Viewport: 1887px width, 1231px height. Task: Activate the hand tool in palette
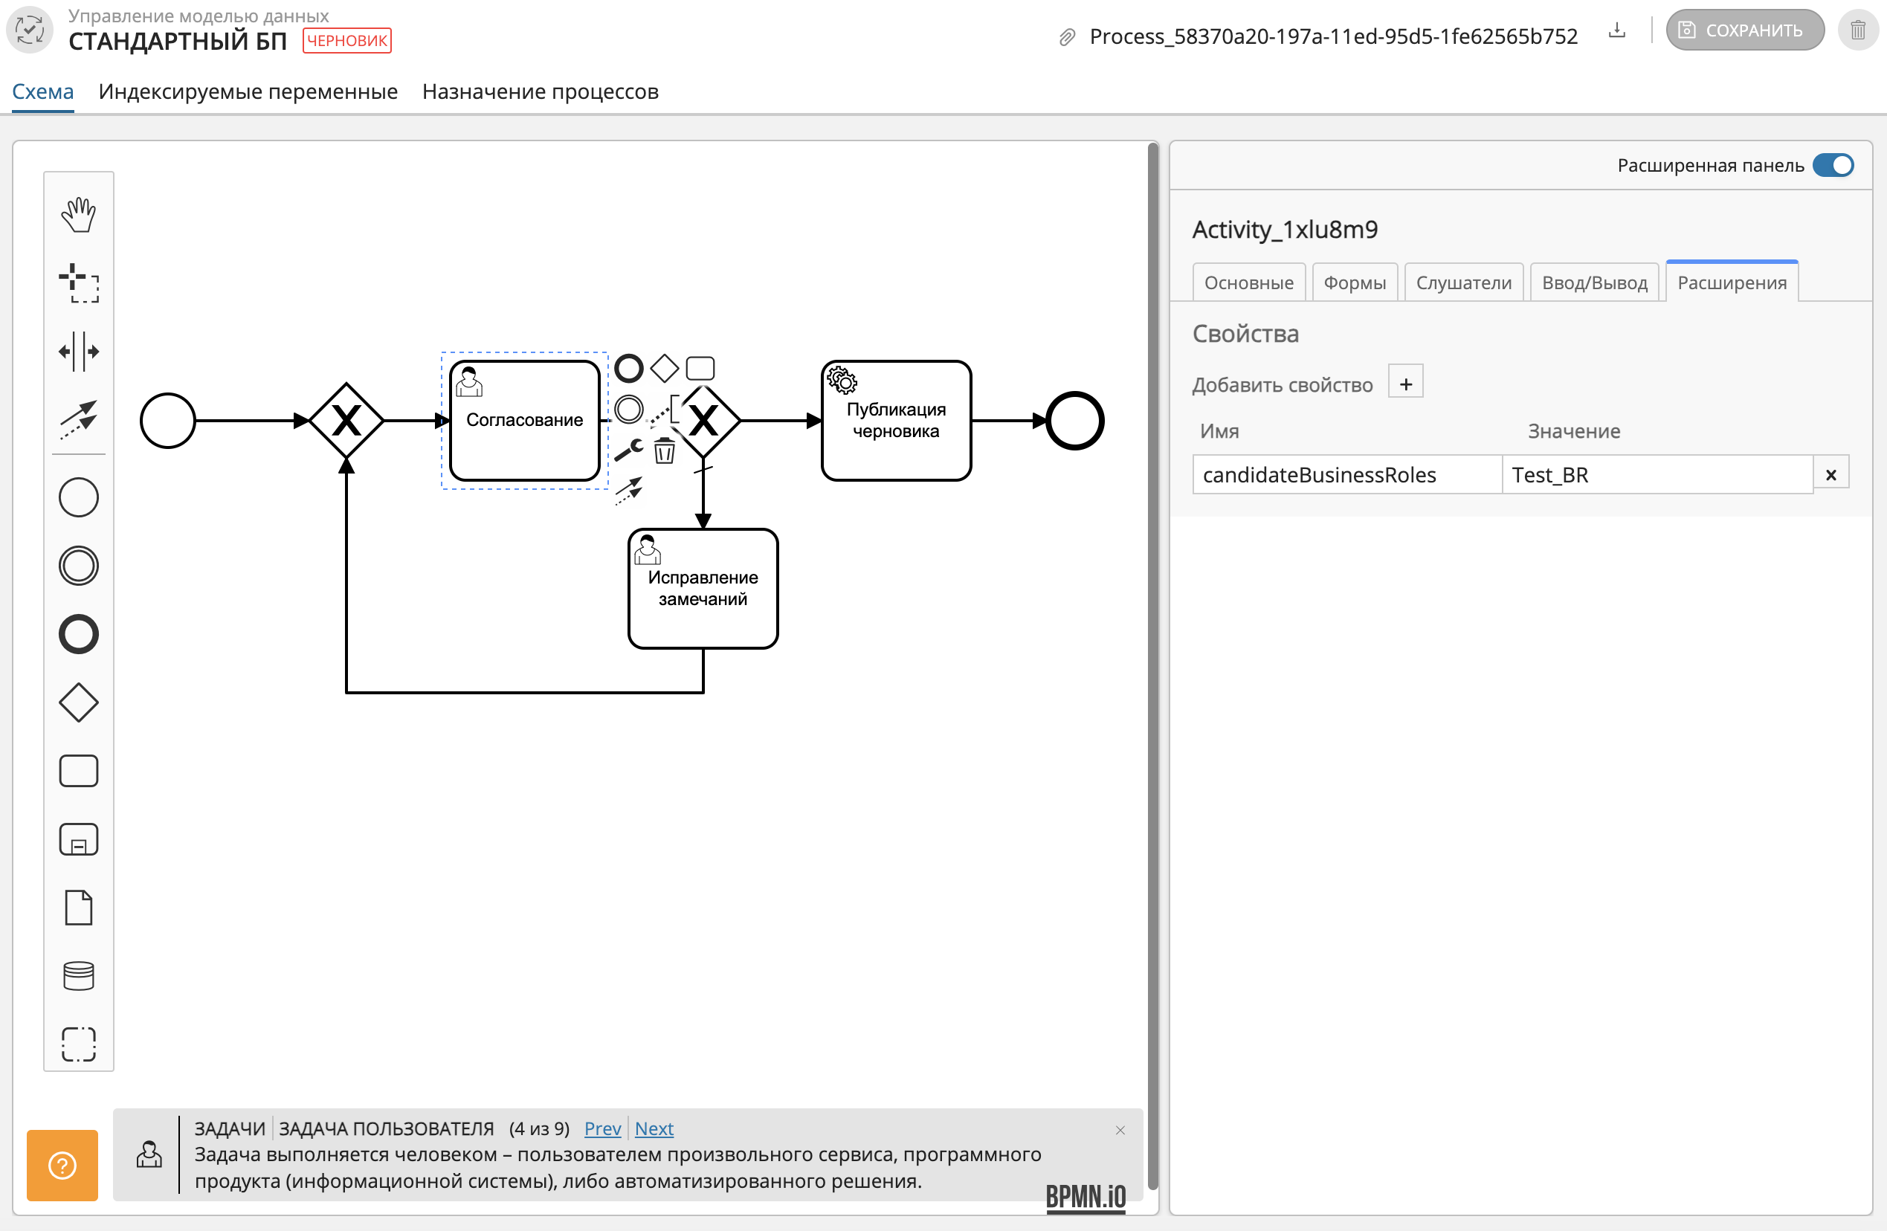[79, 214]
